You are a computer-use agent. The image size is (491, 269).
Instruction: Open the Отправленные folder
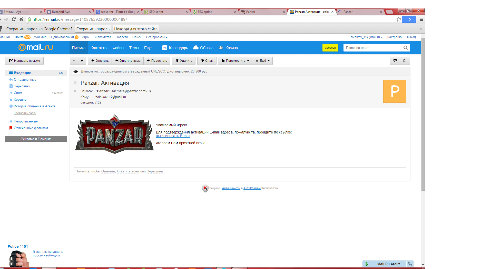25,79
